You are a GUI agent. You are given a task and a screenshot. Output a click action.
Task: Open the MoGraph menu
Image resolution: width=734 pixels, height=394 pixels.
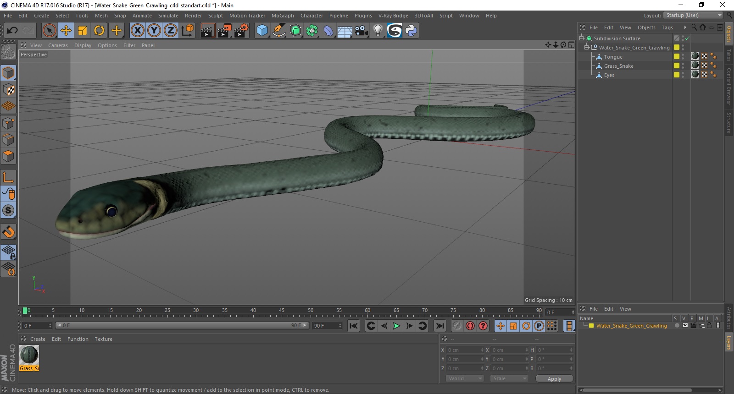pos(283,16)
